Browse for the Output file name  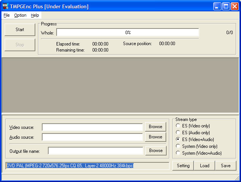click(156, 151)
